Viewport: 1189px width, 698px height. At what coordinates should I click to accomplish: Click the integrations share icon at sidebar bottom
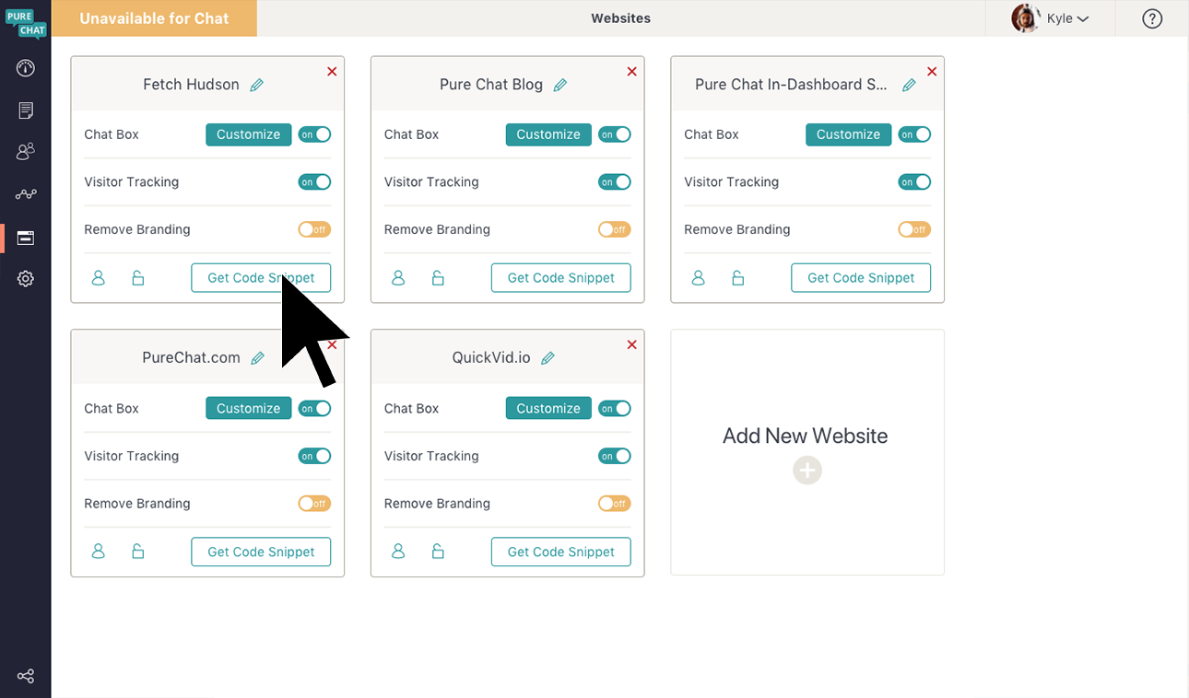26,677
